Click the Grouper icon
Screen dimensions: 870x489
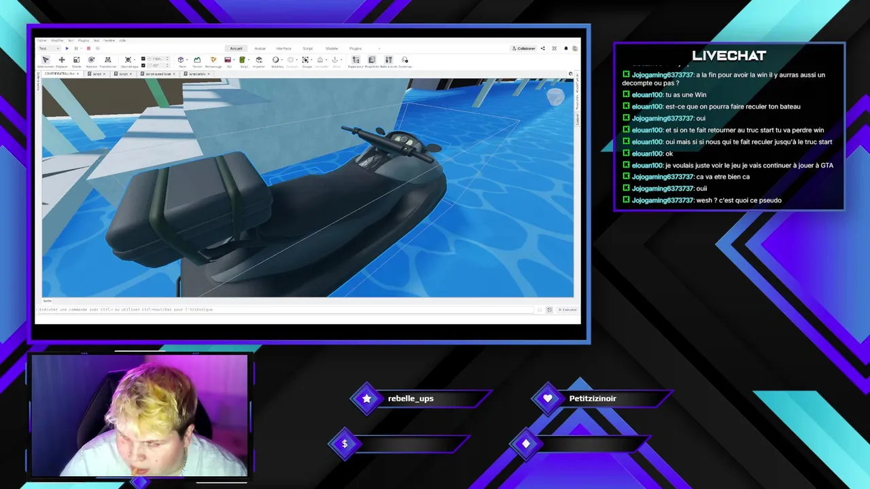306,60
